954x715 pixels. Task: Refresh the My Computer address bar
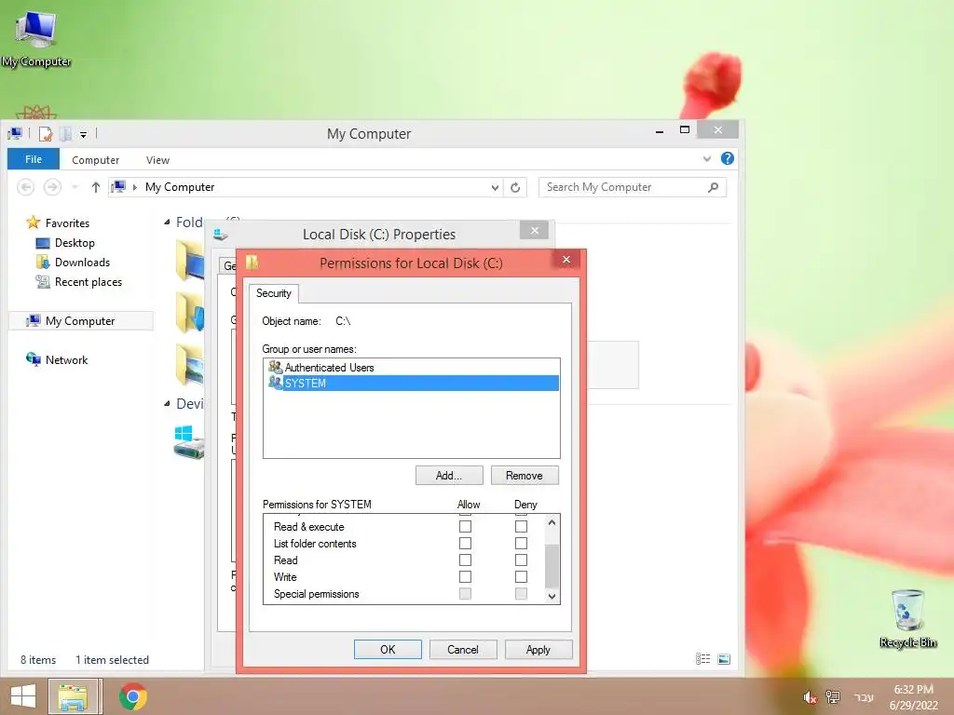pyautogui.click(x=515, y=187)
